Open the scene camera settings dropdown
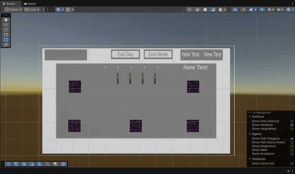The image size is (295, 174). pos(280,10)
